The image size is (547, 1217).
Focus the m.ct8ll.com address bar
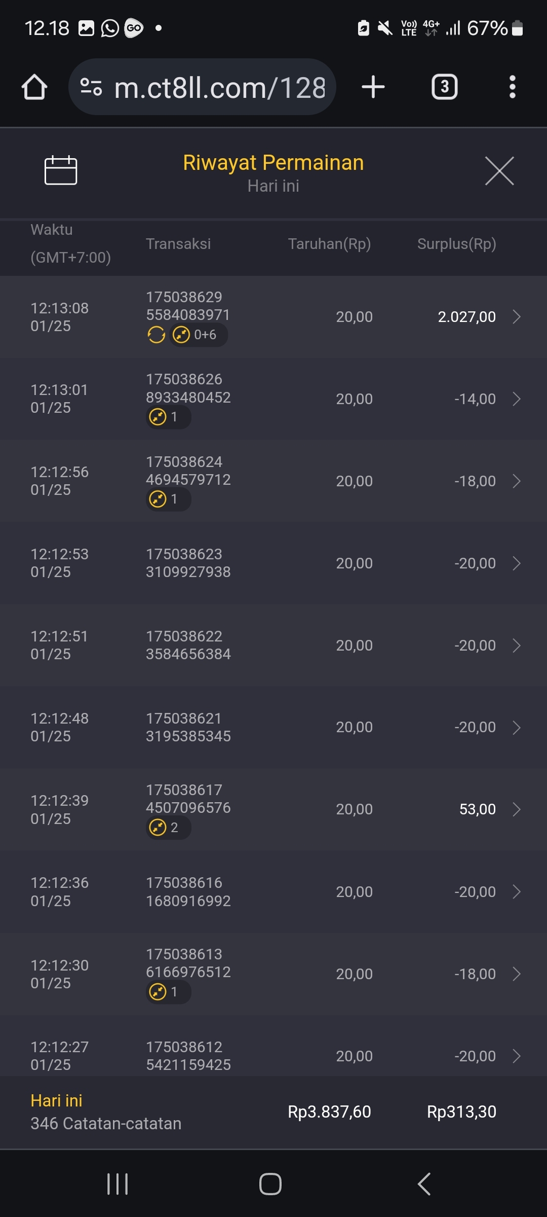(x=220, y=88)
